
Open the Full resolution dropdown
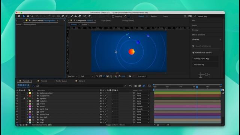pyautogui.click(x=87, y=76)
